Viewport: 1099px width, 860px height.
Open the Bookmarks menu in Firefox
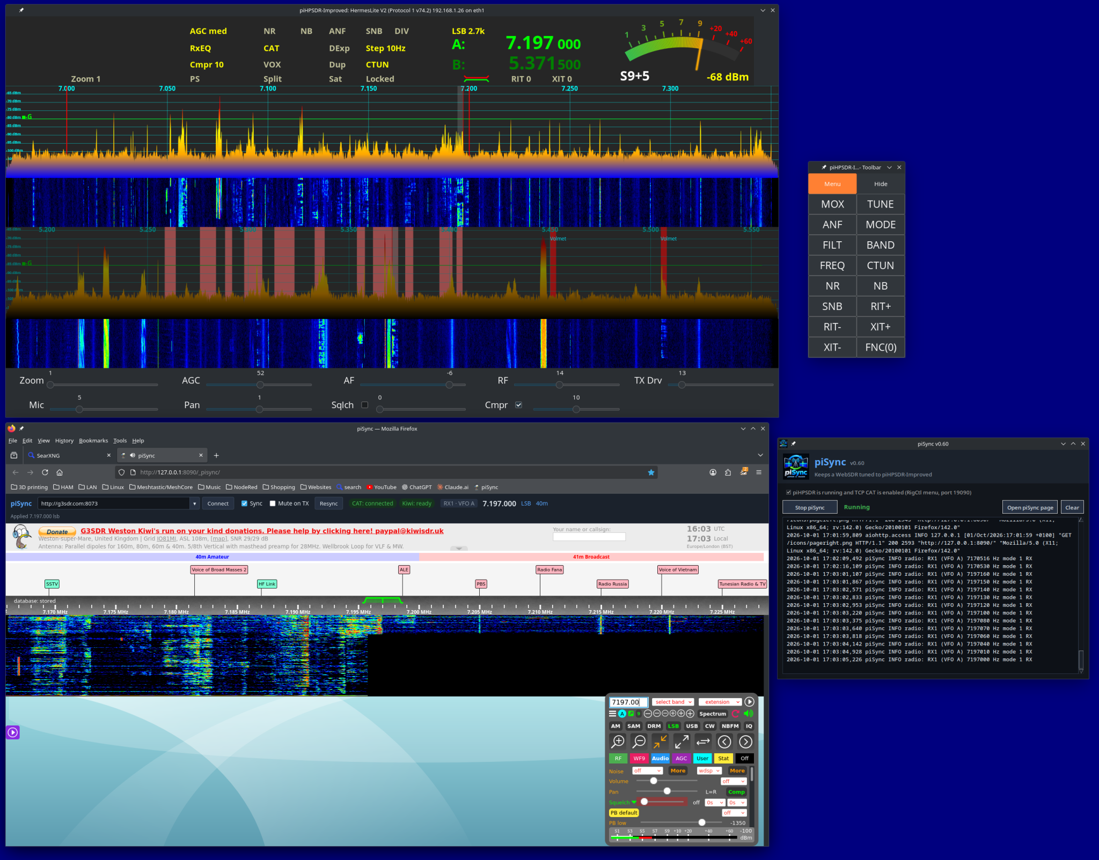pos(93,441)
